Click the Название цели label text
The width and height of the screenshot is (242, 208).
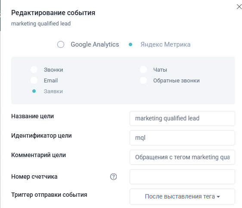[x=32, y=116]
